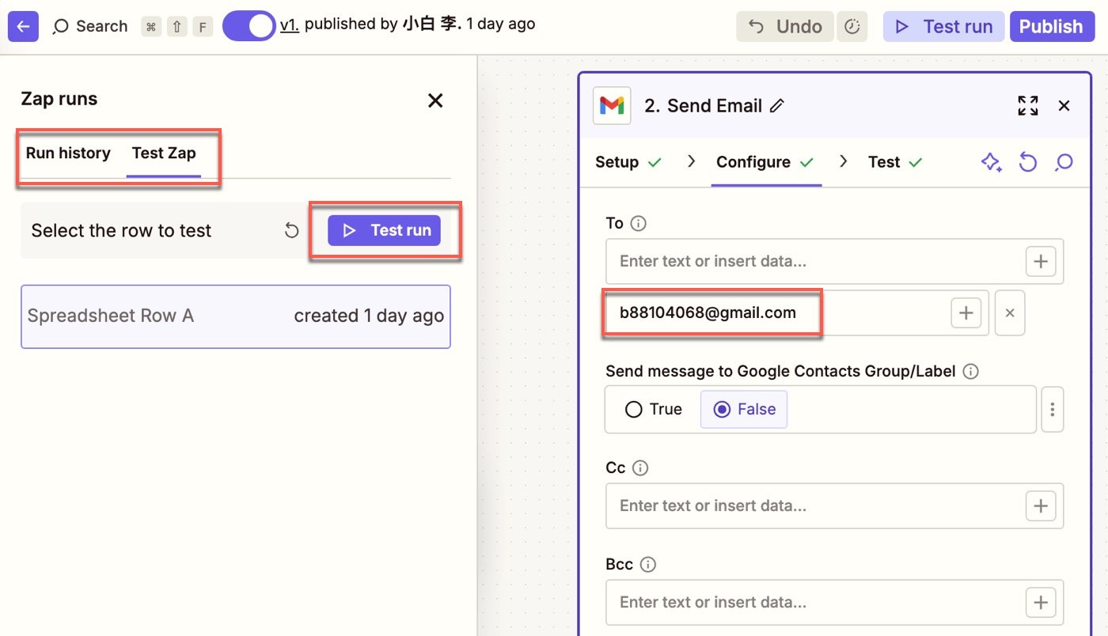Open the v1. version link

[290, 25]
